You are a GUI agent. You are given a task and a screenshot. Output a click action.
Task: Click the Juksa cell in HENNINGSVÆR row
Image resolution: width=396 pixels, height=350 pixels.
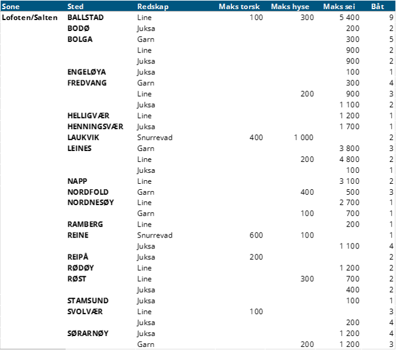(x=146, y=127)
